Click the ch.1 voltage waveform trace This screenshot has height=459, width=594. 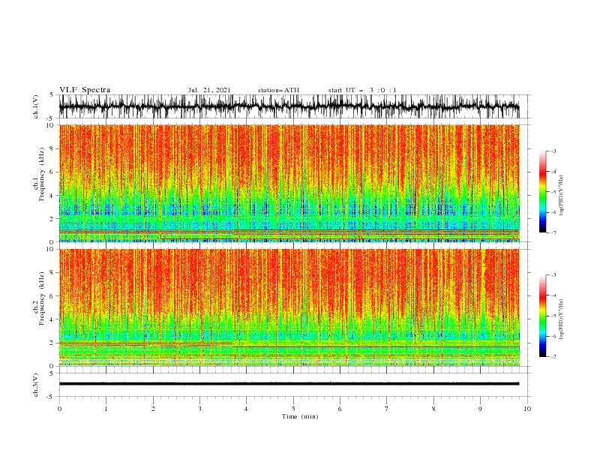pyautogui.click(x=289, y=106)
